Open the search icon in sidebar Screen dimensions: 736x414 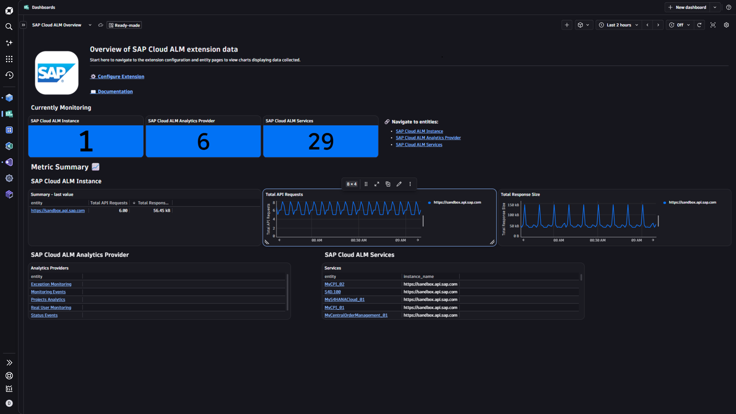[9, 26]
